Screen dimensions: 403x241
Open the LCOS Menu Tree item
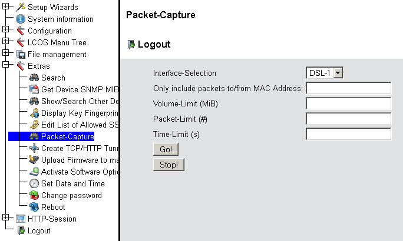click(57, 42)
